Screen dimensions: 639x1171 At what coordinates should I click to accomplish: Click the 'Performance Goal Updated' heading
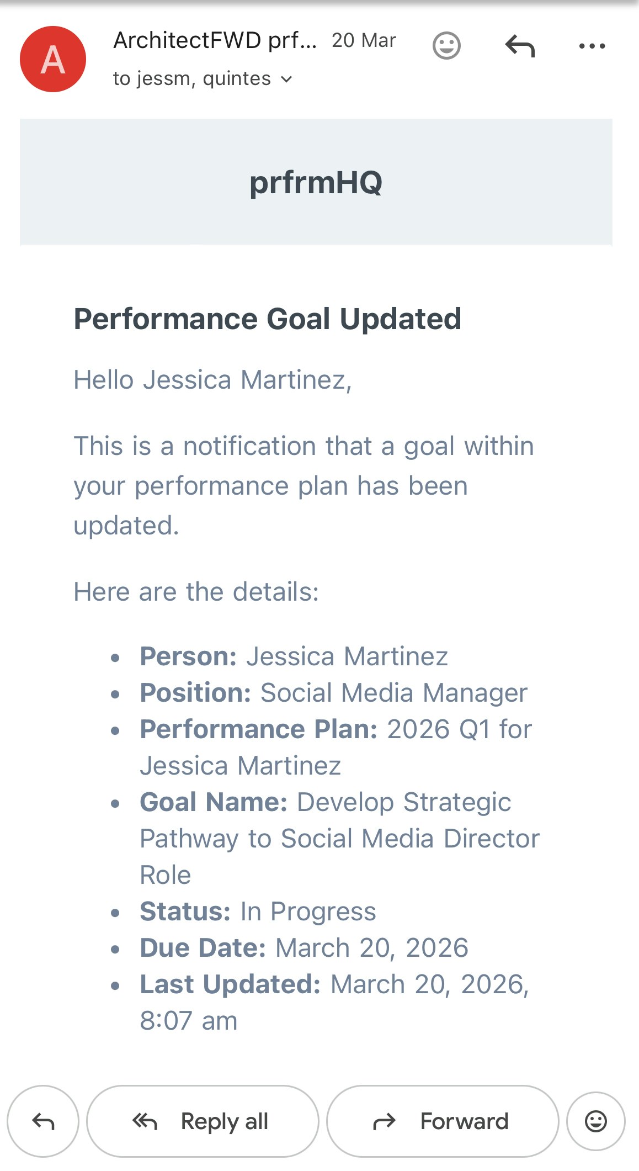coord(268,319)
